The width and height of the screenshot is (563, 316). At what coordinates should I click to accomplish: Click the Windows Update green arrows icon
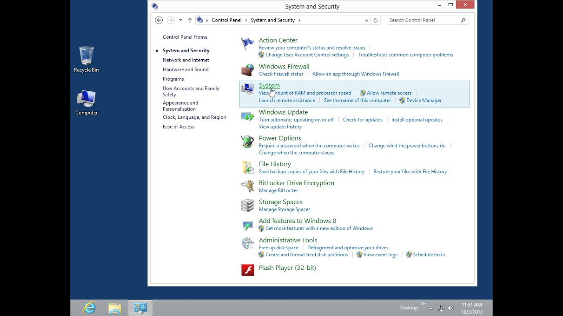(248, 116)
